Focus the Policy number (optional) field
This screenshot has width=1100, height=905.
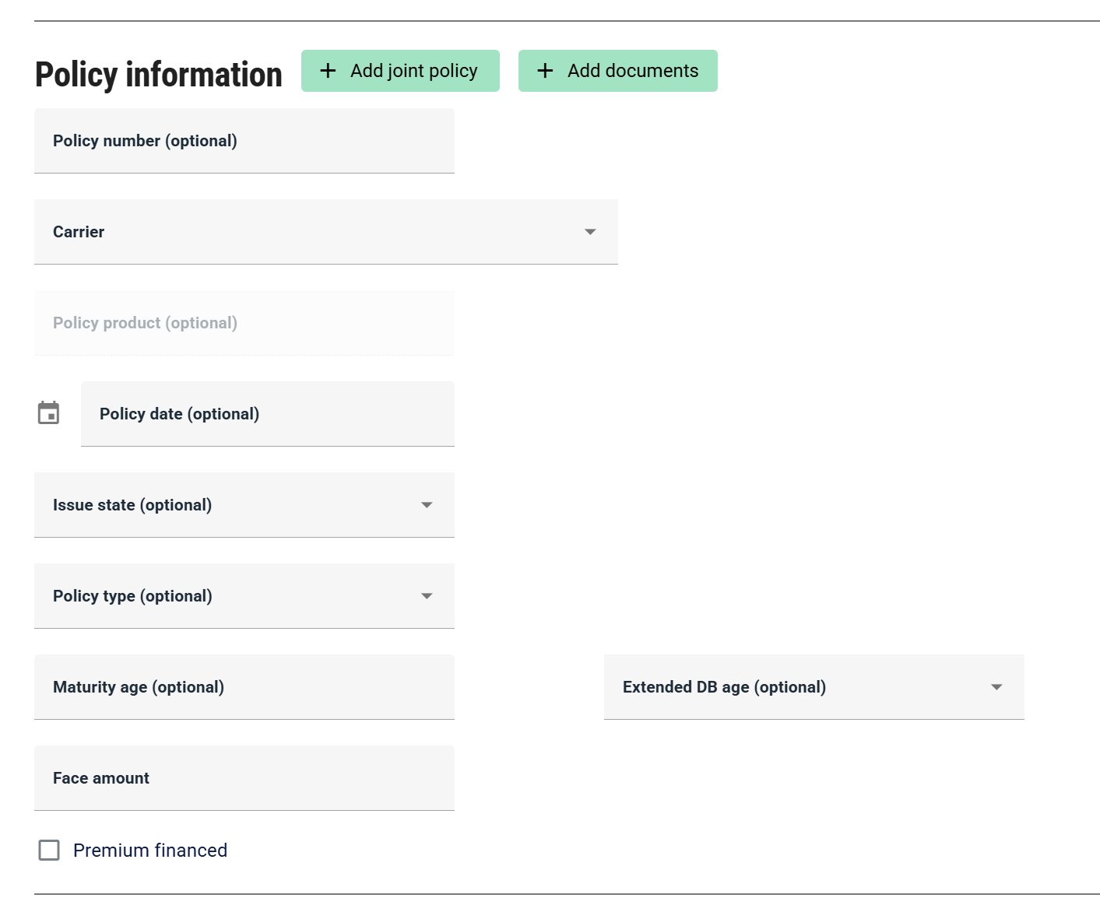tap(244, 141)
